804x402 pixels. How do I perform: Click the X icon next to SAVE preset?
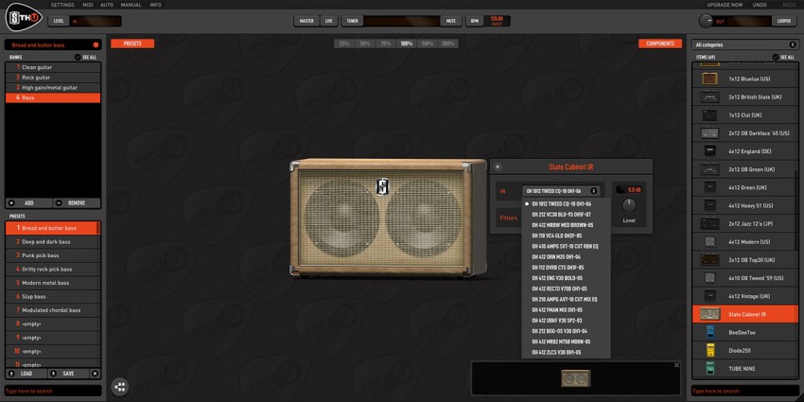(95, 374)
